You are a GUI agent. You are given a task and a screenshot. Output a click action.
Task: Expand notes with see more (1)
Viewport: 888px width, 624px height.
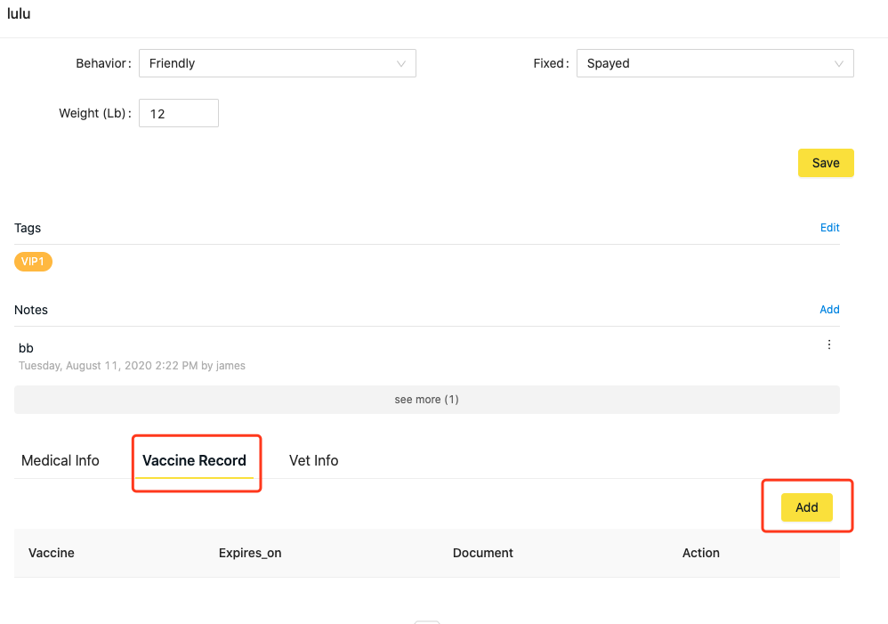coord(426,400)
